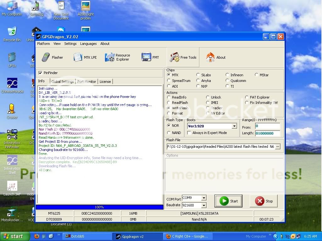Viewport: 322px width, 241px height.
Task: Switch to the Port Monitor tab
Action: point(86,82)
